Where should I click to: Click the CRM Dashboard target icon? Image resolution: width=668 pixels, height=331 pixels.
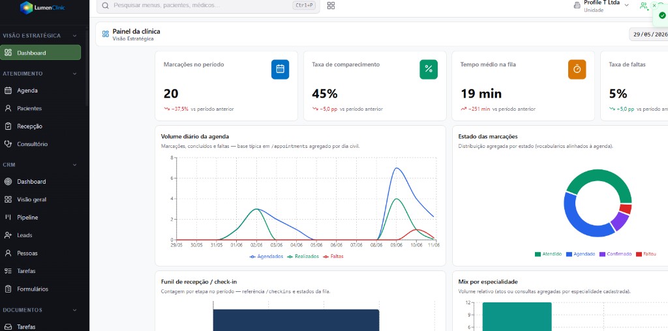(8, 182)
